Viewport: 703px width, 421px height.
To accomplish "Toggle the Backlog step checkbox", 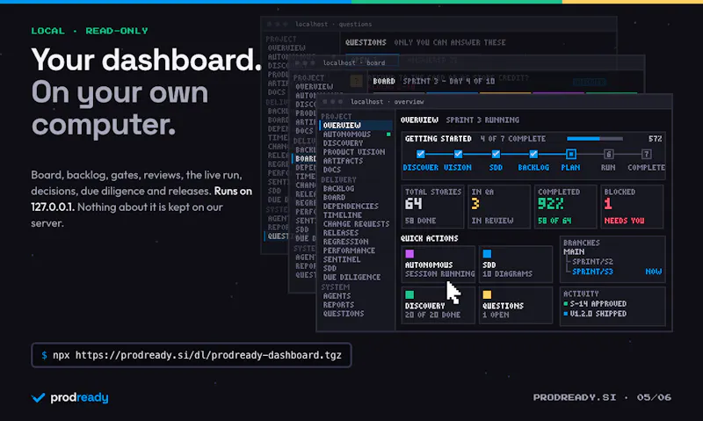I will click(x=533, y=154).
